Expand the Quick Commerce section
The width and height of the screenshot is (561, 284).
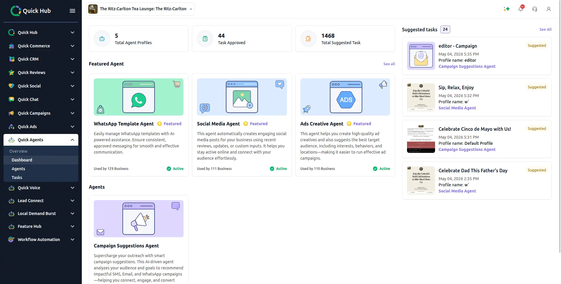click(x=72, y=46)
